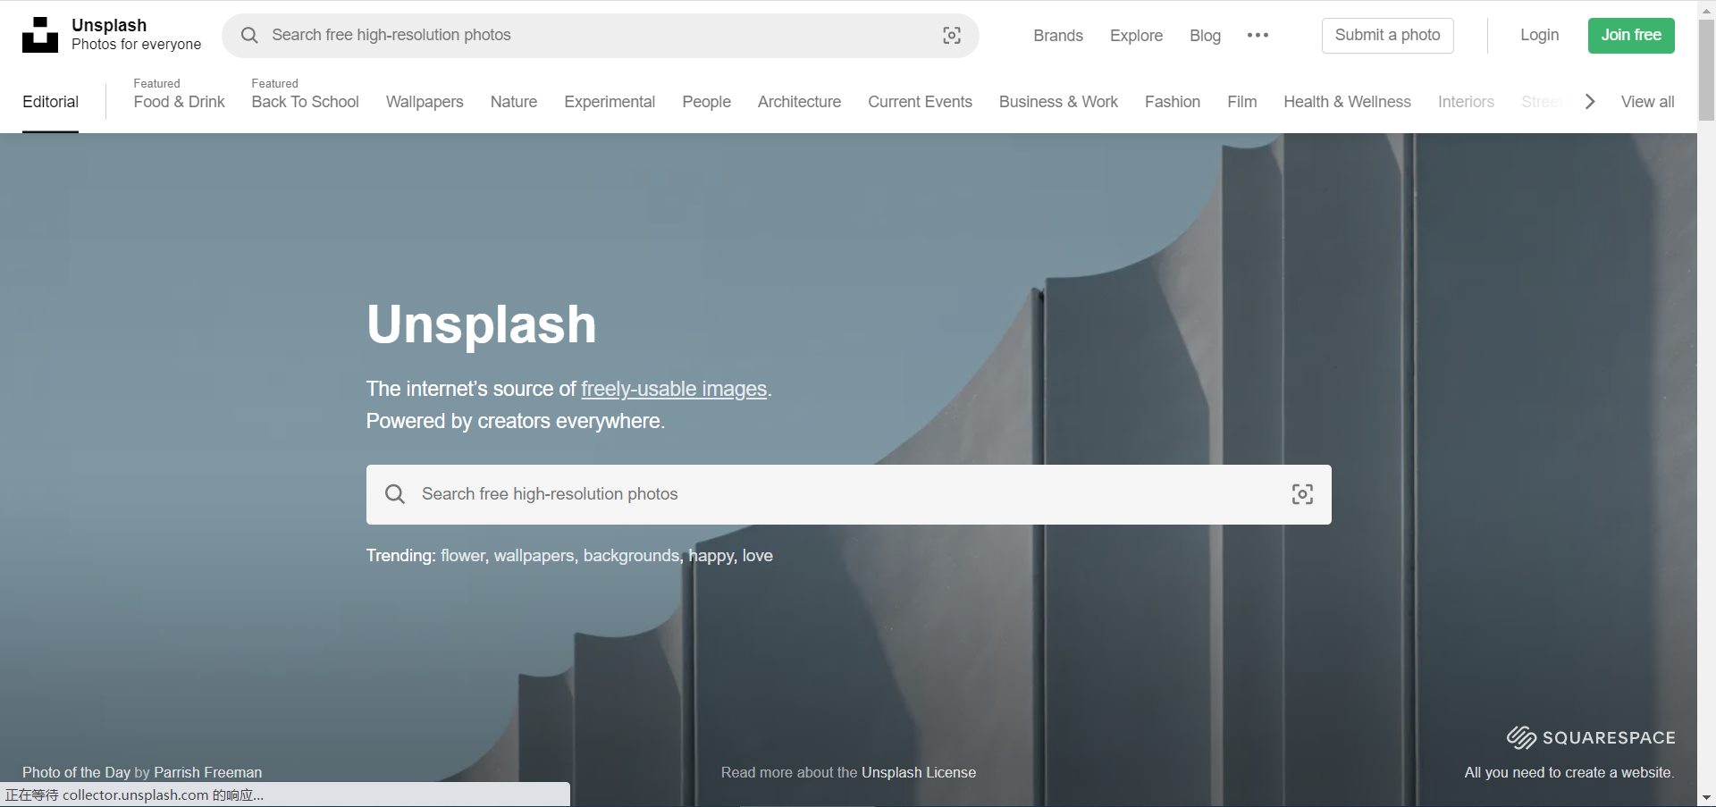Search trending term backgrounds
This screenshot has height=807, width=1716.
[632, 555]
